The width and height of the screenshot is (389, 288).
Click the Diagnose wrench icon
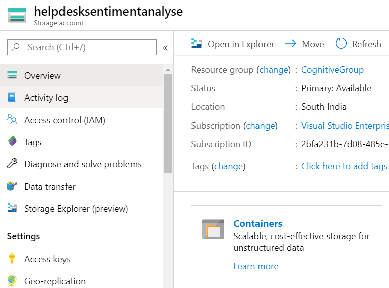(12, 163)
